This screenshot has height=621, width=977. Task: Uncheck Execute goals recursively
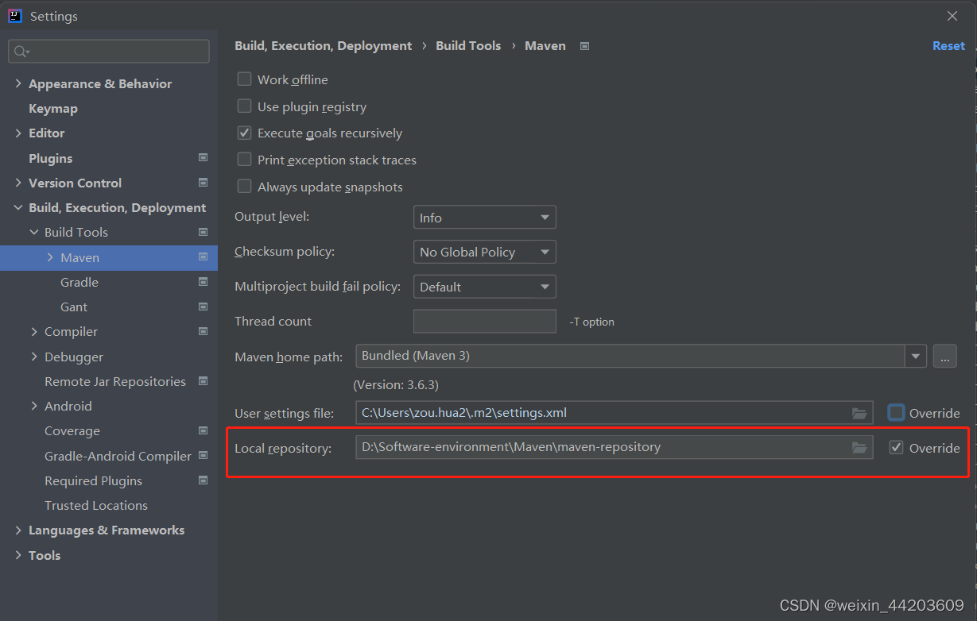(x=245, y=133)
